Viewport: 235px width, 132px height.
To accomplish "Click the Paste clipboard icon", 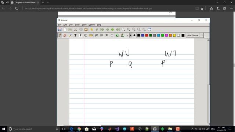I will [x=86, y=29].
